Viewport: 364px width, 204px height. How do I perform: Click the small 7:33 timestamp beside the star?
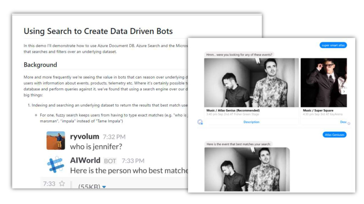[49, 184]
